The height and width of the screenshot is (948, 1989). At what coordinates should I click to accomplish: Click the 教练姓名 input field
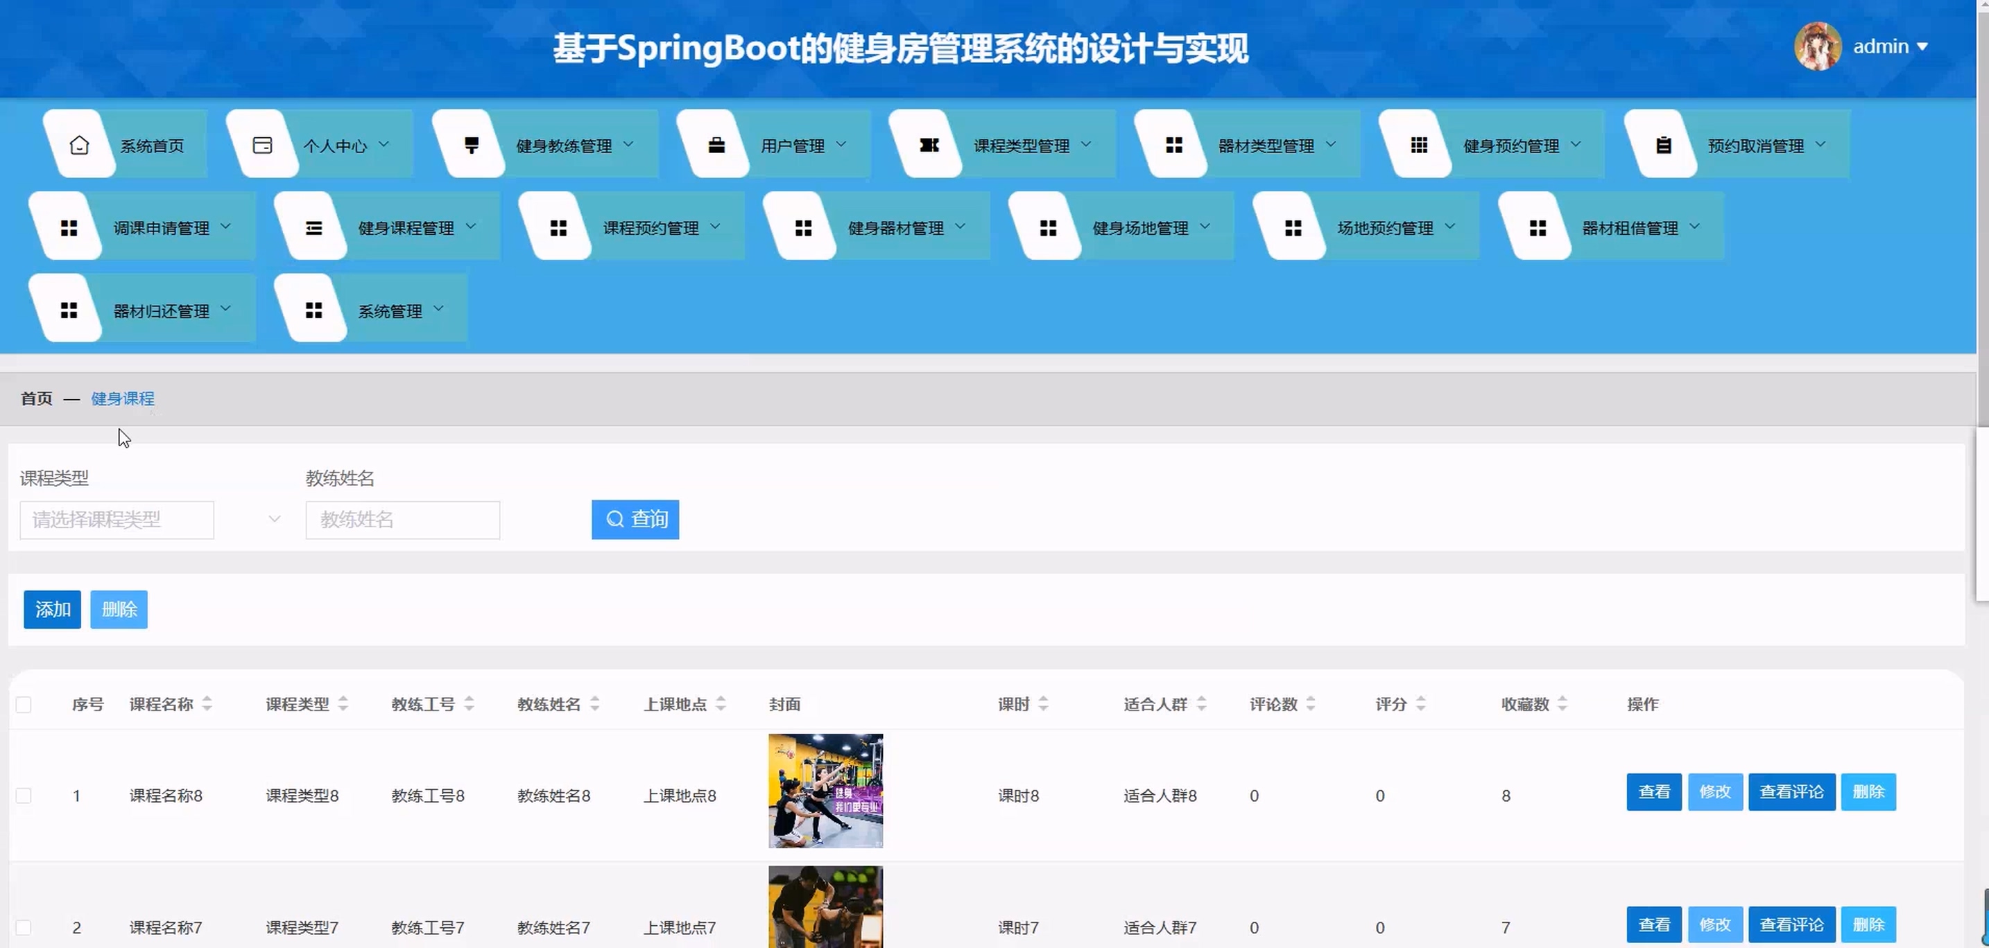[x=402, y=520]
